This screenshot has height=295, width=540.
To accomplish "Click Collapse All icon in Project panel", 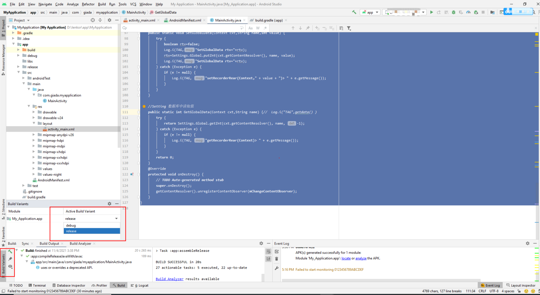I will point(100,20).
